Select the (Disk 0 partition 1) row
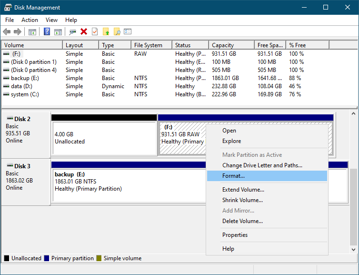This screenshot has width=359, height=275. 165,62
